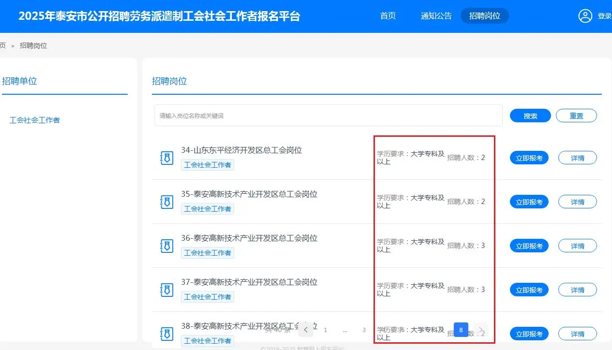
Task: Click the keyword search input field
Action: click(x=328, y=115)
